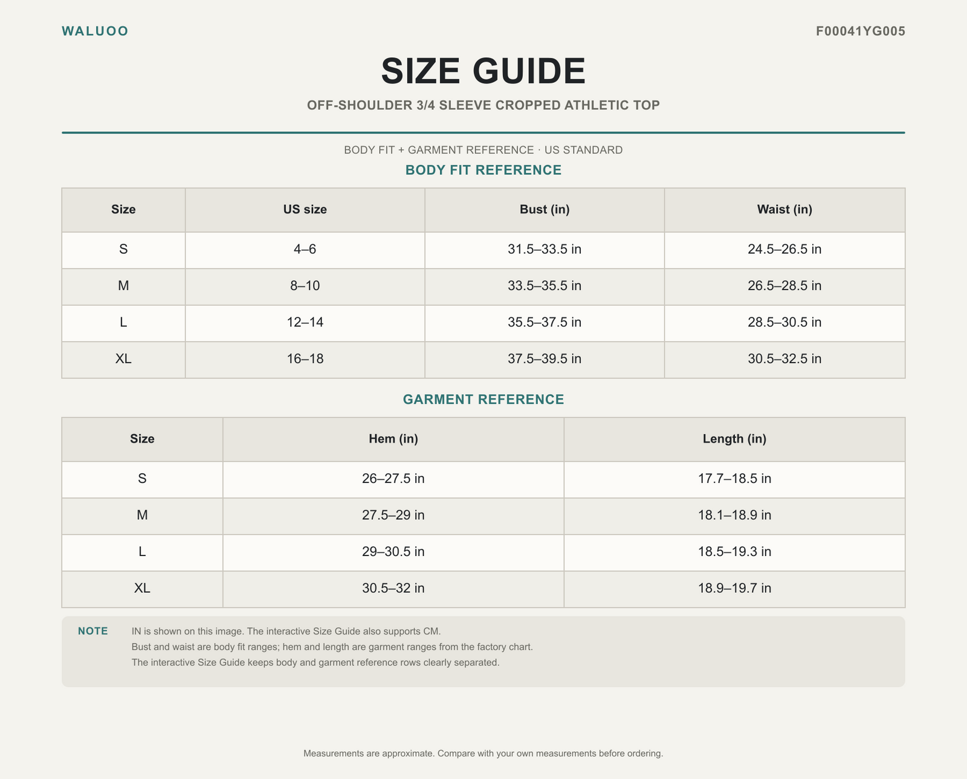Click the Waist (in) column header
This screenshot has width=967, height=779.
[784, 210]
